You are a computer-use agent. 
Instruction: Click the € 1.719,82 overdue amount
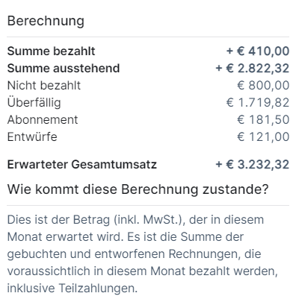pos(258,103)
